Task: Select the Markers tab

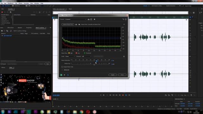Action: [20, 28]
